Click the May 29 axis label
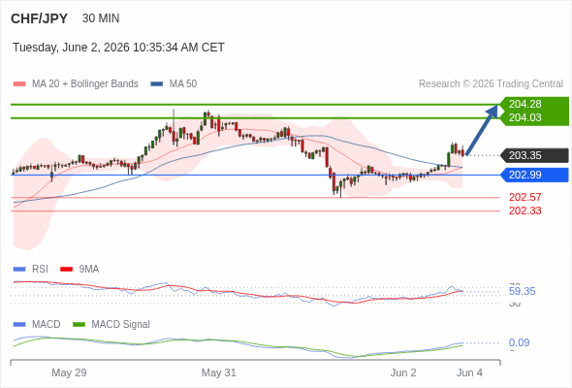 pyautogui.click(x=69, y=372)
